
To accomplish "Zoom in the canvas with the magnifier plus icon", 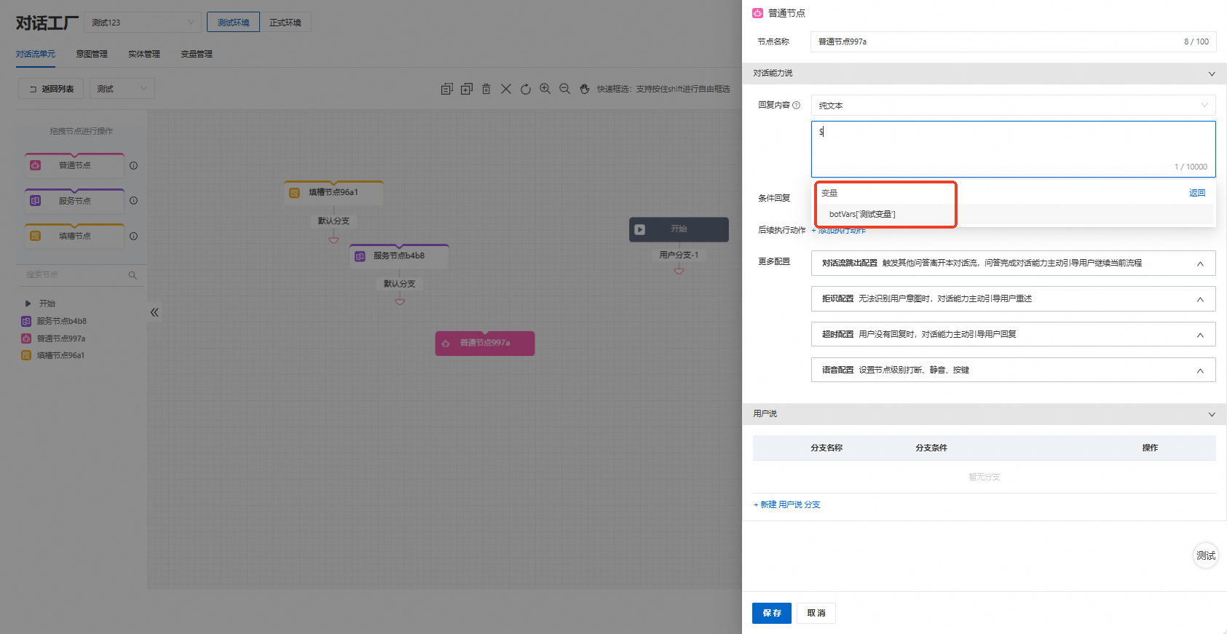I will point(545,89).
